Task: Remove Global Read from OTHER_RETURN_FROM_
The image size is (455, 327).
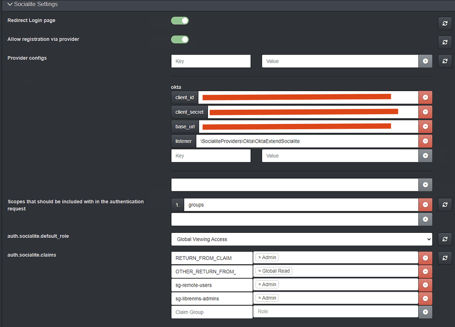Action: pos(260,271)
